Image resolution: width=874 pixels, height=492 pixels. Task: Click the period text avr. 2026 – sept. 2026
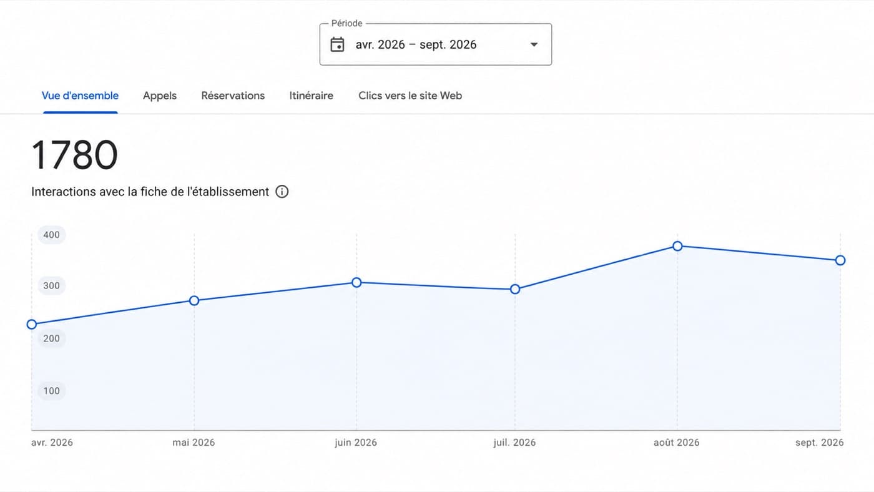tap(416, 44)
